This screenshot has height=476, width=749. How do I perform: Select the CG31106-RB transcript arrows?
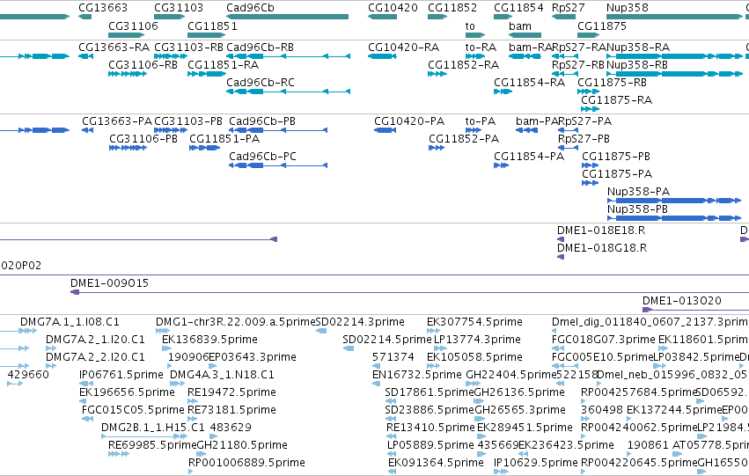point(127,74)
